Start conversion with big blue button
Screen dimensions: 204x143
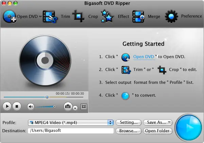pyautogui.click(x=188, y=127)
